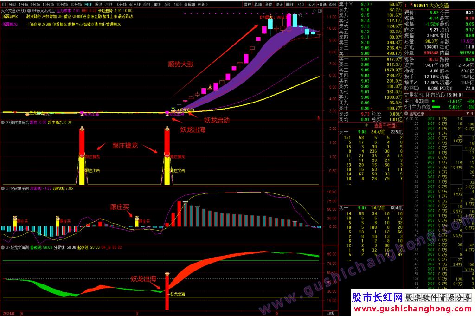This screenshot has height=316, width=475.
Task: Click the diamond atop the 妖龙出海 bar
Action: pos(167,274)
